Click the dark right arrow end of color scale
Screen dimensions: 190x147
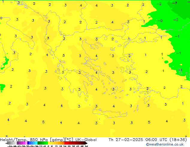86,143
